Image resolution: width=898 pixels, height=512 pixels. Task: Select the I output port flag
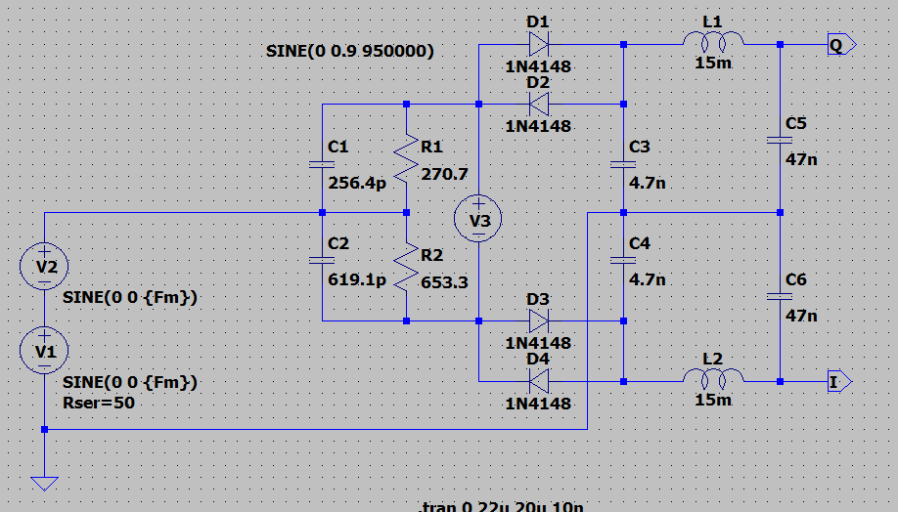840,381
